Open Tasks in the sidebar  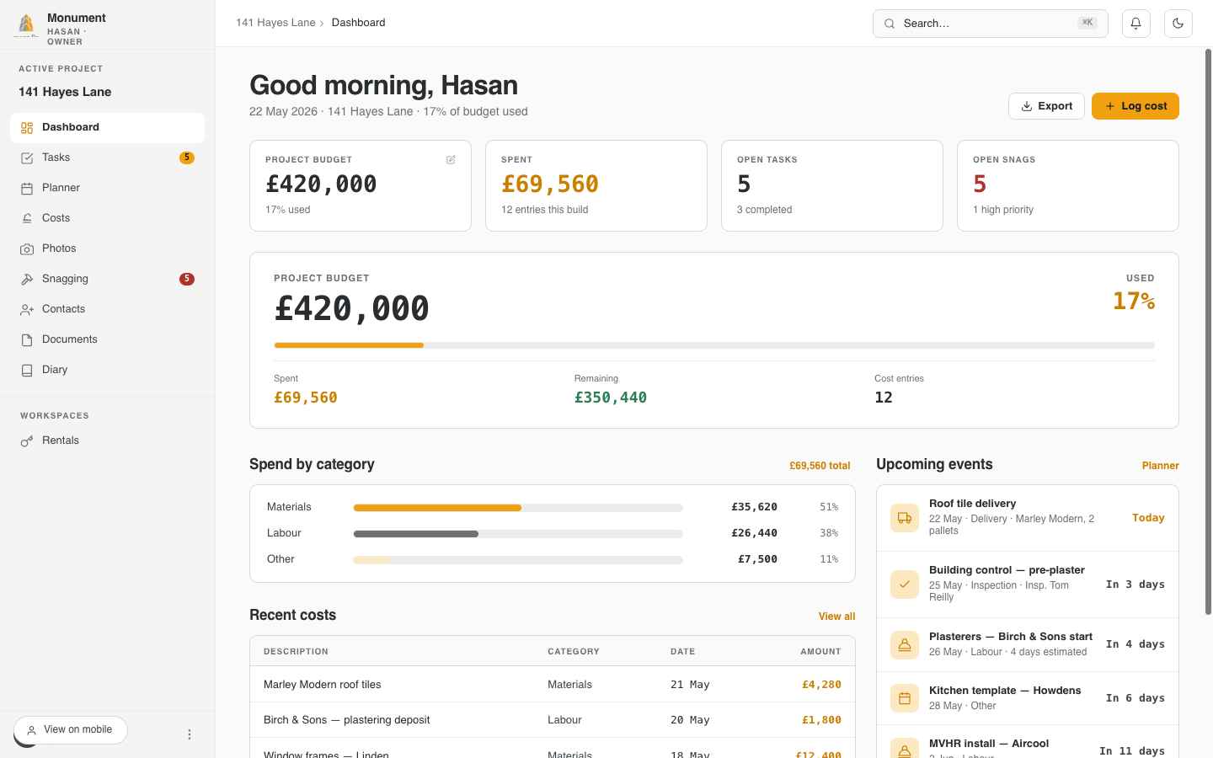click(107, 157)
